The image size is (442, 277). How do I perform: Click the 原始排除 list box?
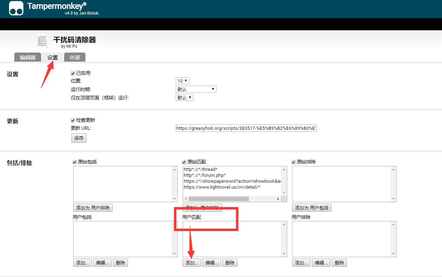click(x=344, y=184)
